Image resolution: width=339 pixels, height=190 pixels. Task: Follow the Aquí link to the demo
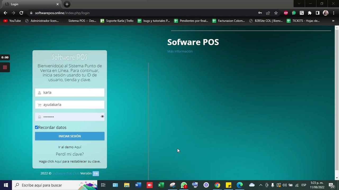pyautogui.click(x=78, y=147)
